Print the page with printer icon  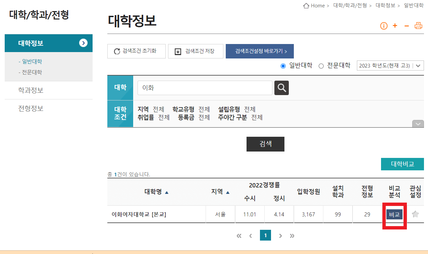tap(418, 26)
